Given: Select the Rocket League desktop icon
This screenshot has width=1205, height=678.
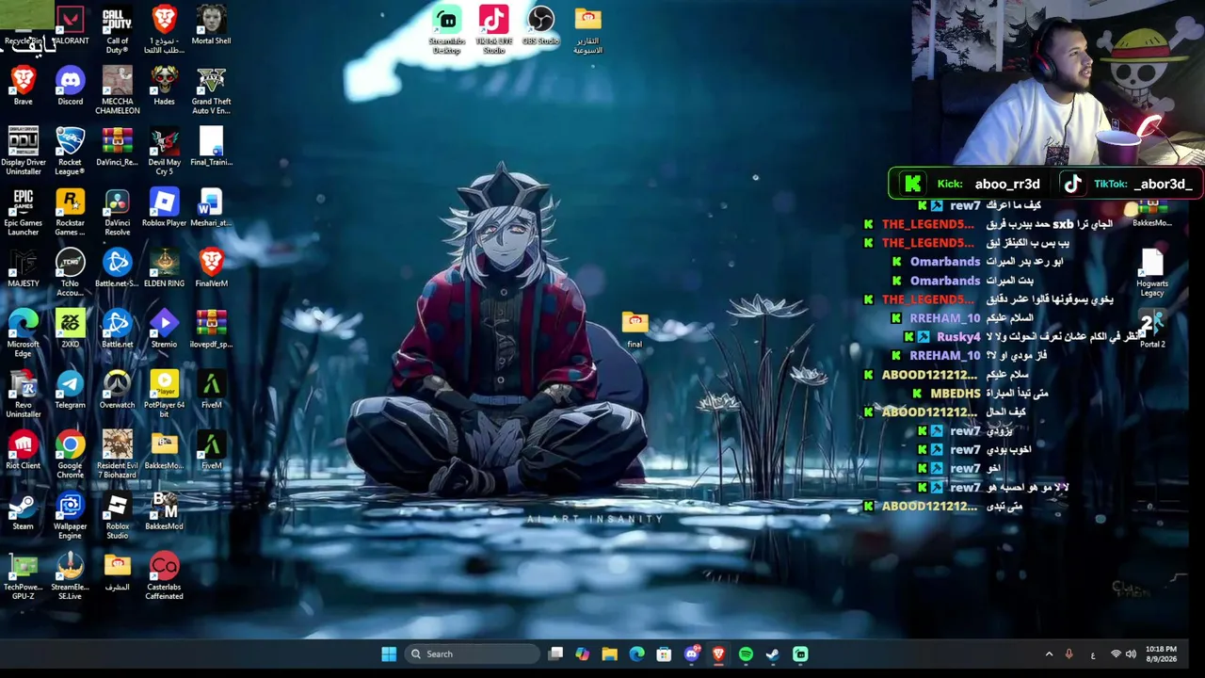Looking at the screenshot, I should [71, 151].
